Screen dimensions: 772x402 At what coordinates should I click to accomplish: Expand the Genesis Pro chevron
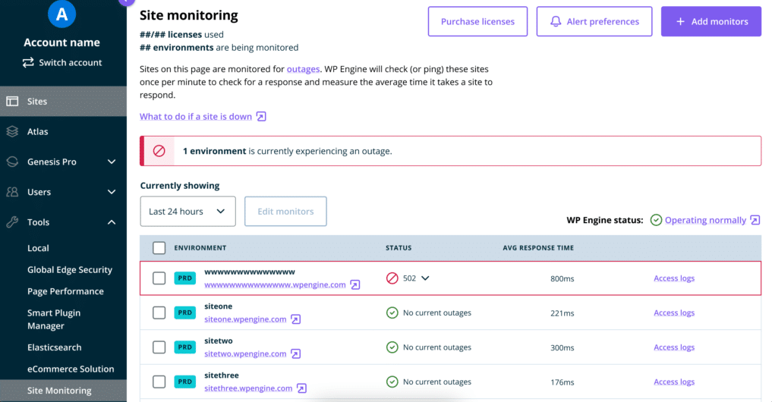[112, 162]
